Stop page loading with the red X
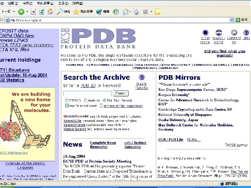 (x=33, y=12)
